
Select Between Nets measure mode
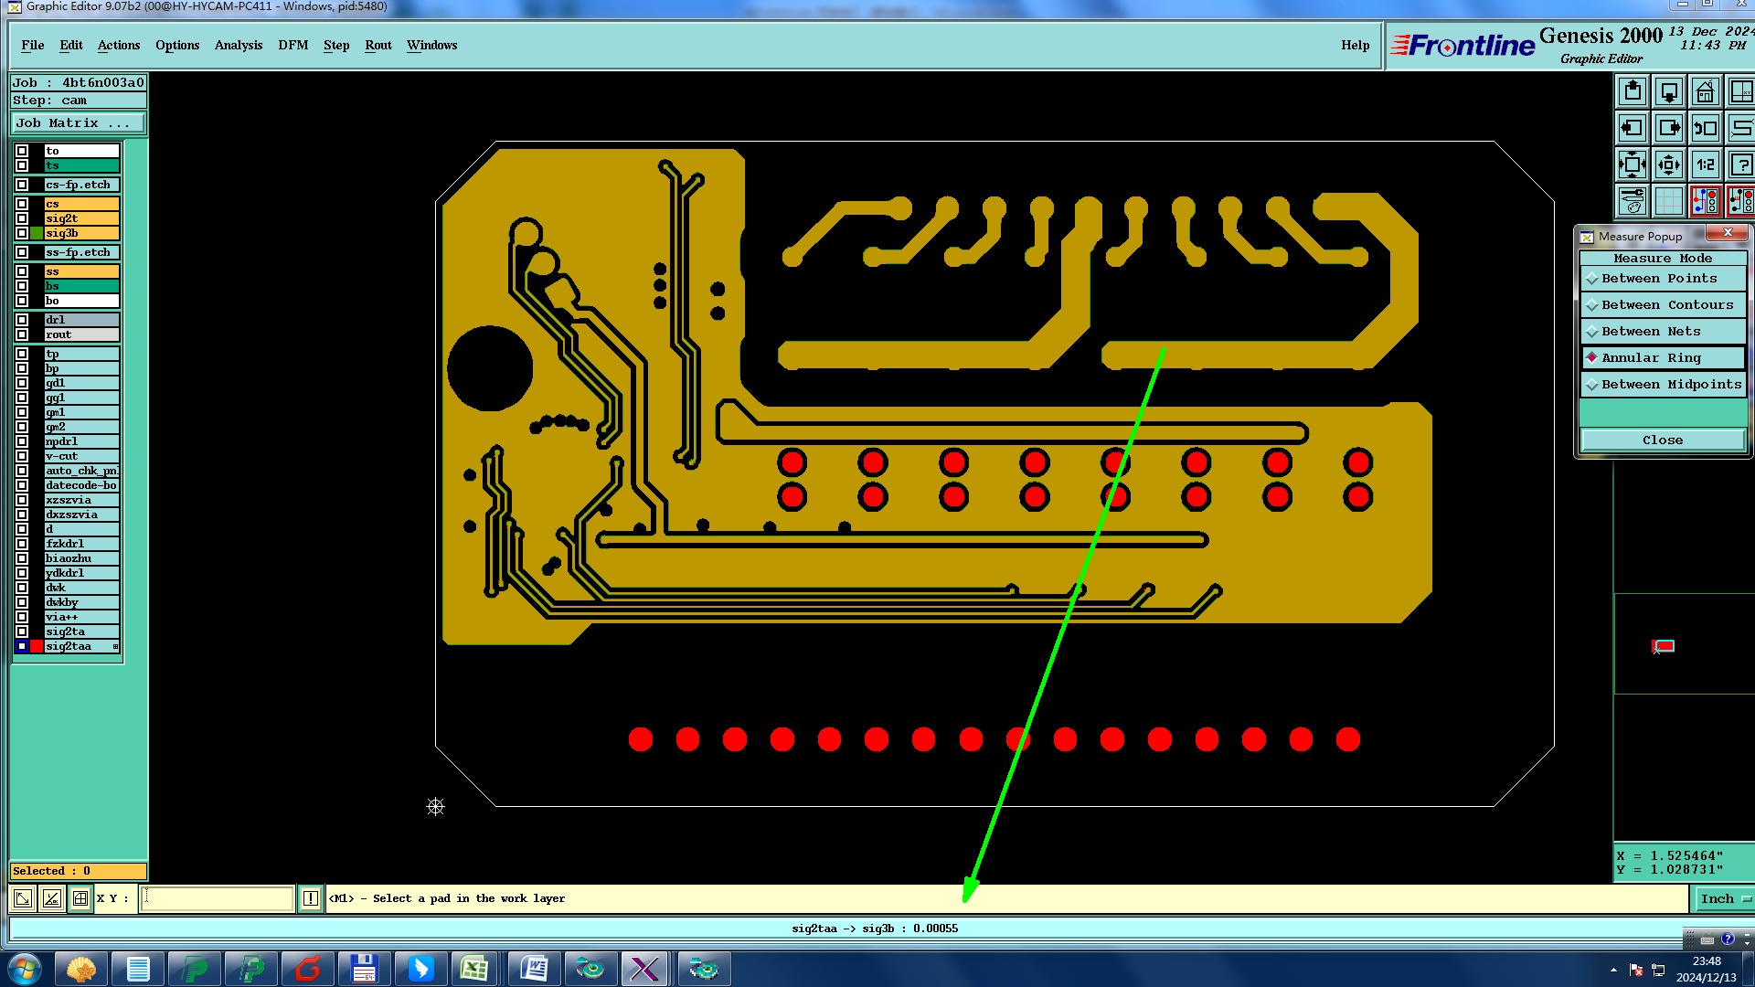coord(1663,332)
